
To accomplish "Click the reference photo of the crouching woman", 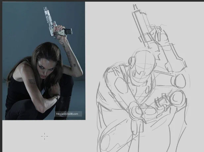I will point(44,61).
